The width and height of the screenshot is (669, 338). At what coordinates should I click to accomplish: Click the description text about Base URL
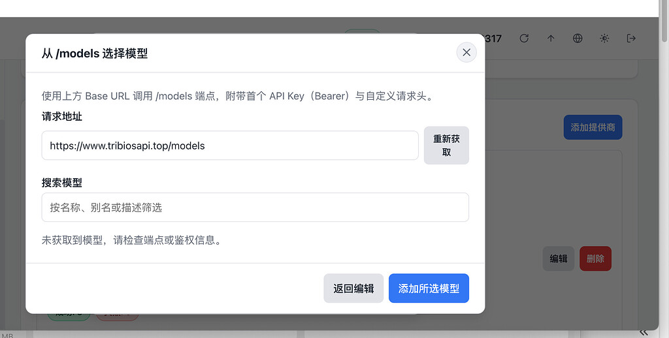[x=238, y=96]
